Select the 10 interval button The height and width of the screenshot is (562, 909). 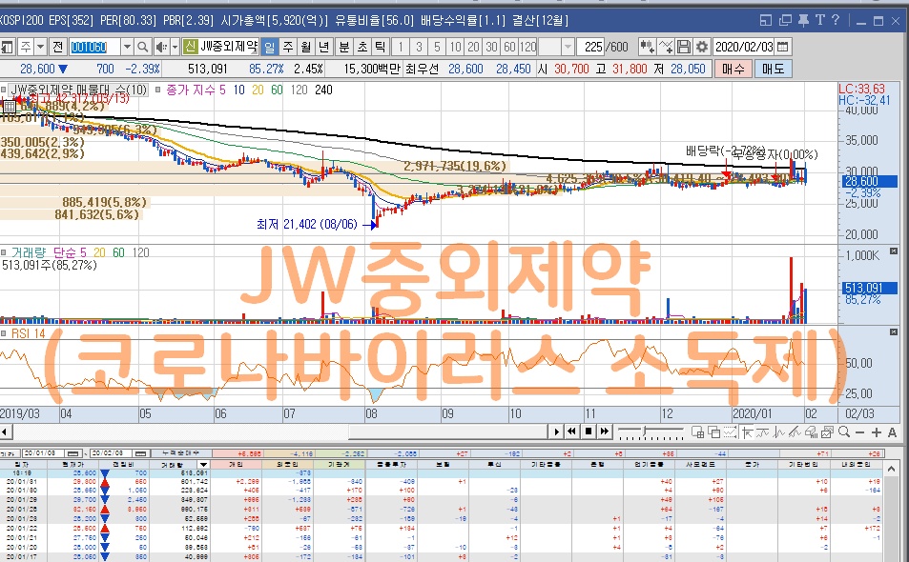(x=456, y=47)
